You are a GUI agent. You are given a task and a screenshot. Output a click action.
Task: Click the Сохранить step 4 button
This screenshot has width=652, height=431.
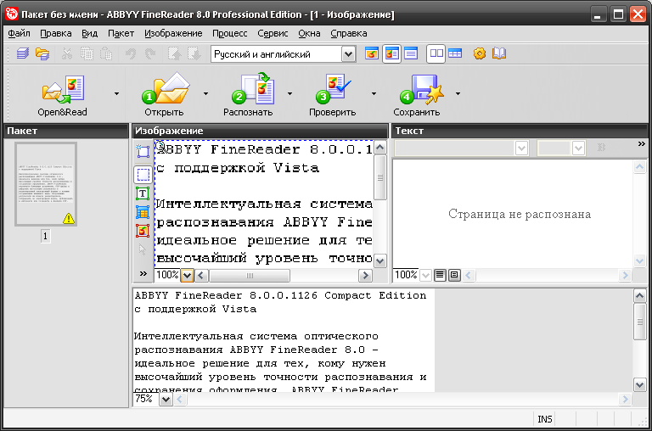click(x=417, y=95)
